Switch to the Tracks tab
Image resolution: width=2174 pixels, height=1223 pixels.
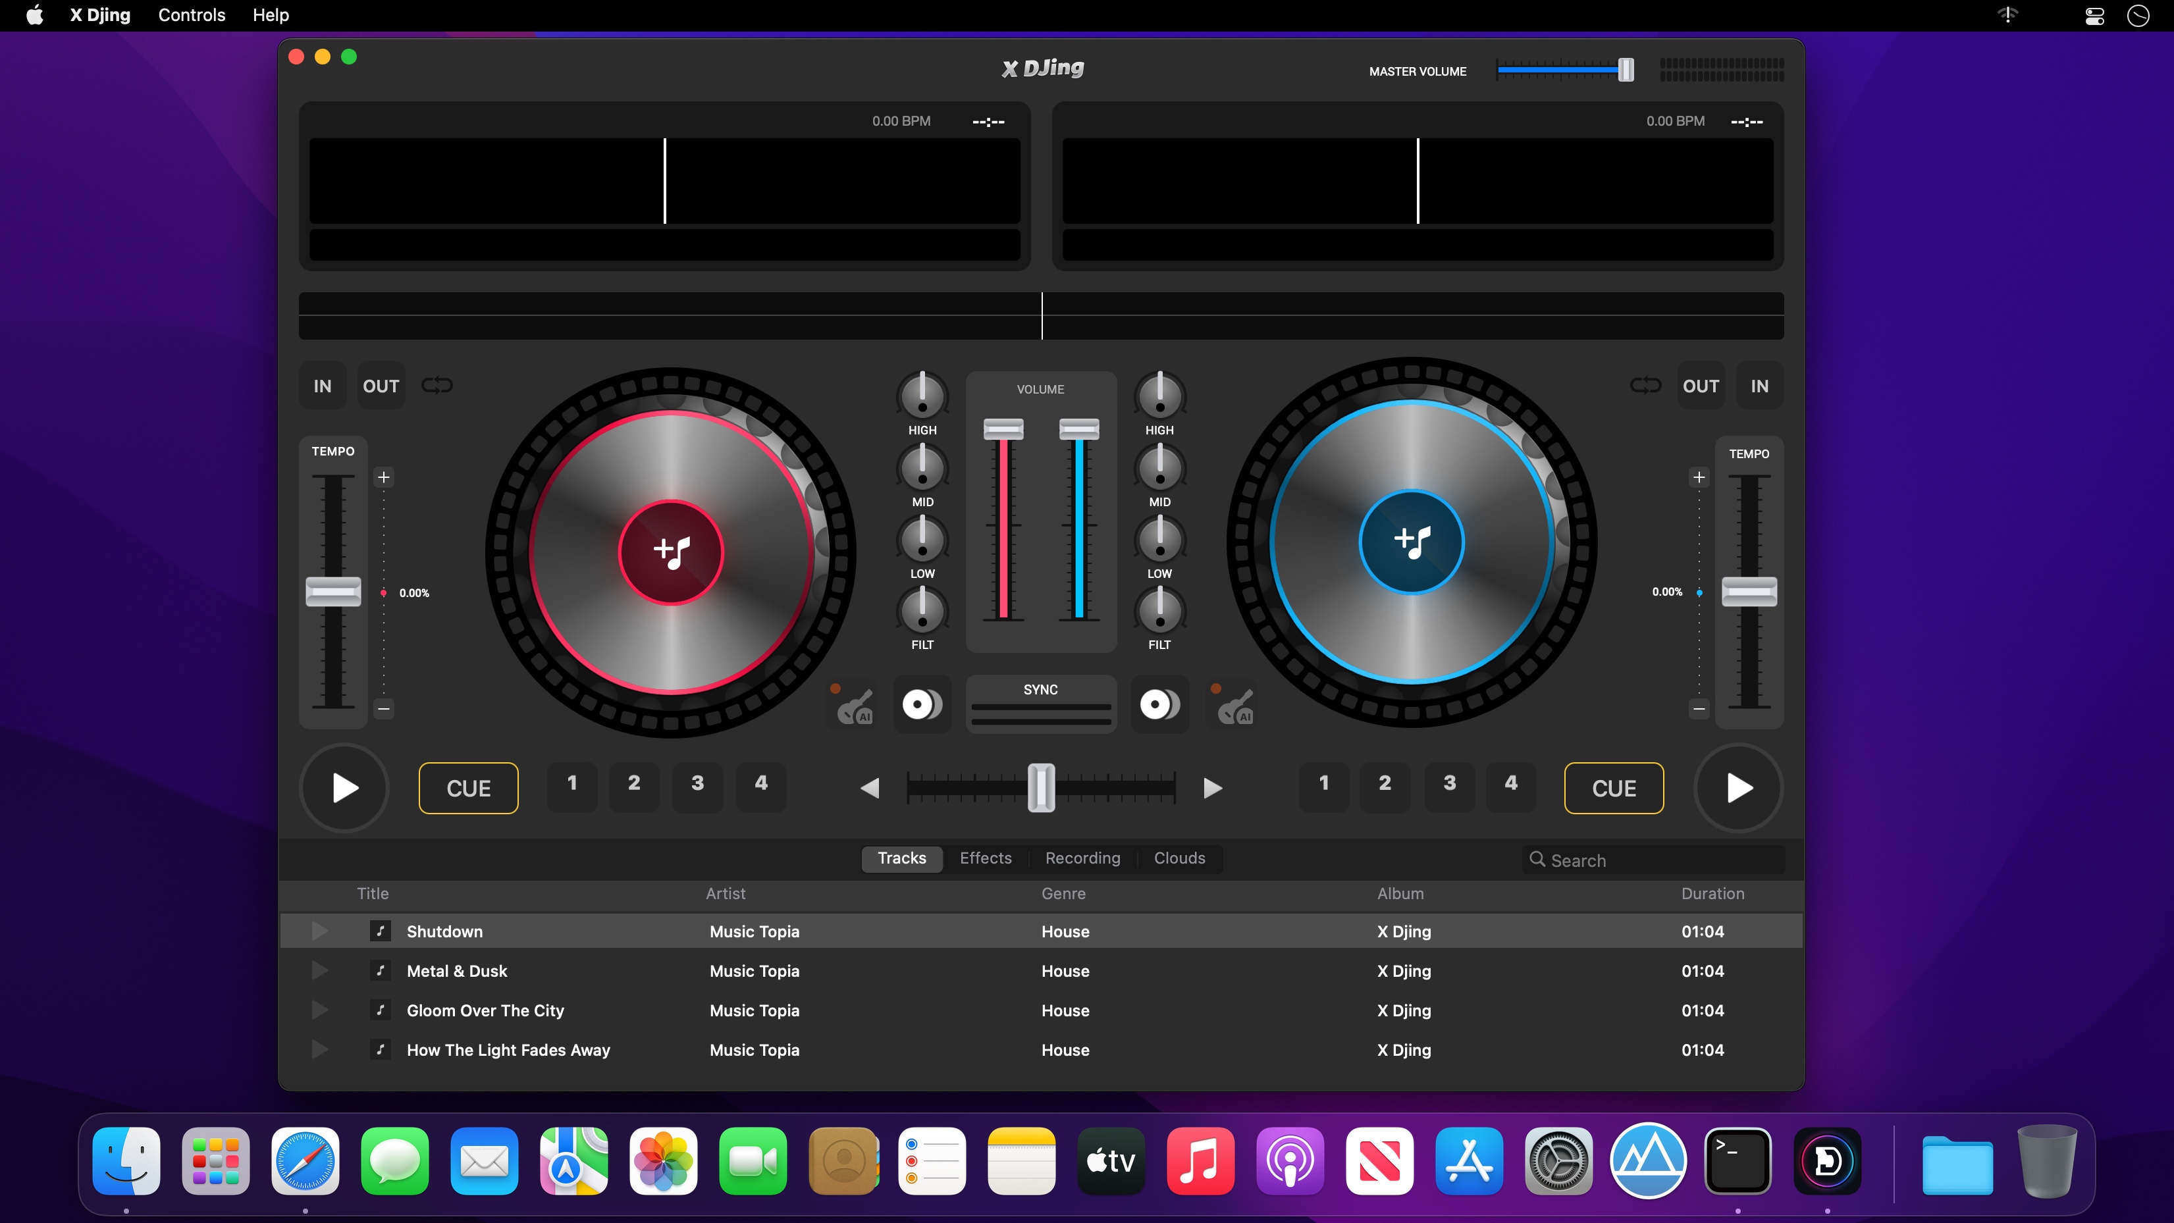(901, 858)
